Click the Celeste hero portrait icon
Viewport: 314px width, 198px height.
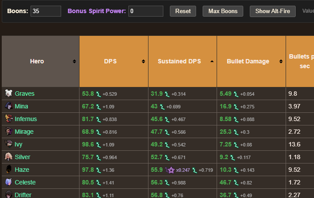[9, 182]
